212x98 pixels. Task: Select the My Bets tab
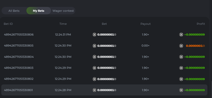coord(38,11)
